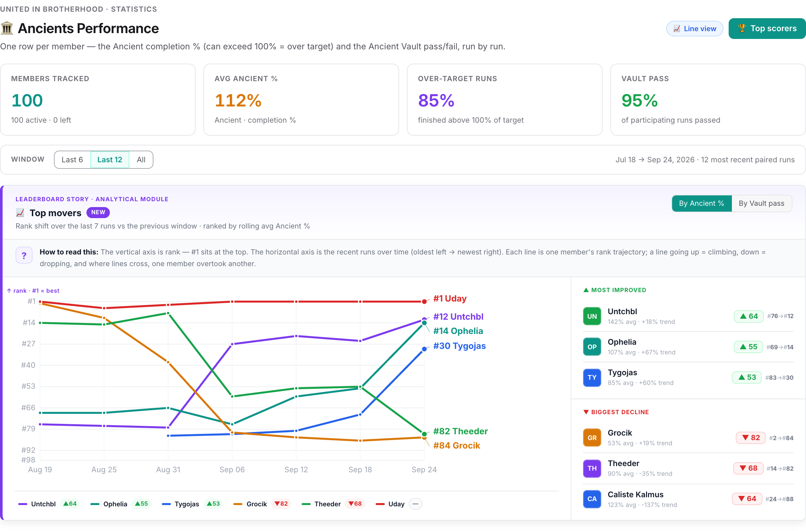
Task: Click the Vault Pass 95% card
Action: pyautogui.click(x=708, y=100)
